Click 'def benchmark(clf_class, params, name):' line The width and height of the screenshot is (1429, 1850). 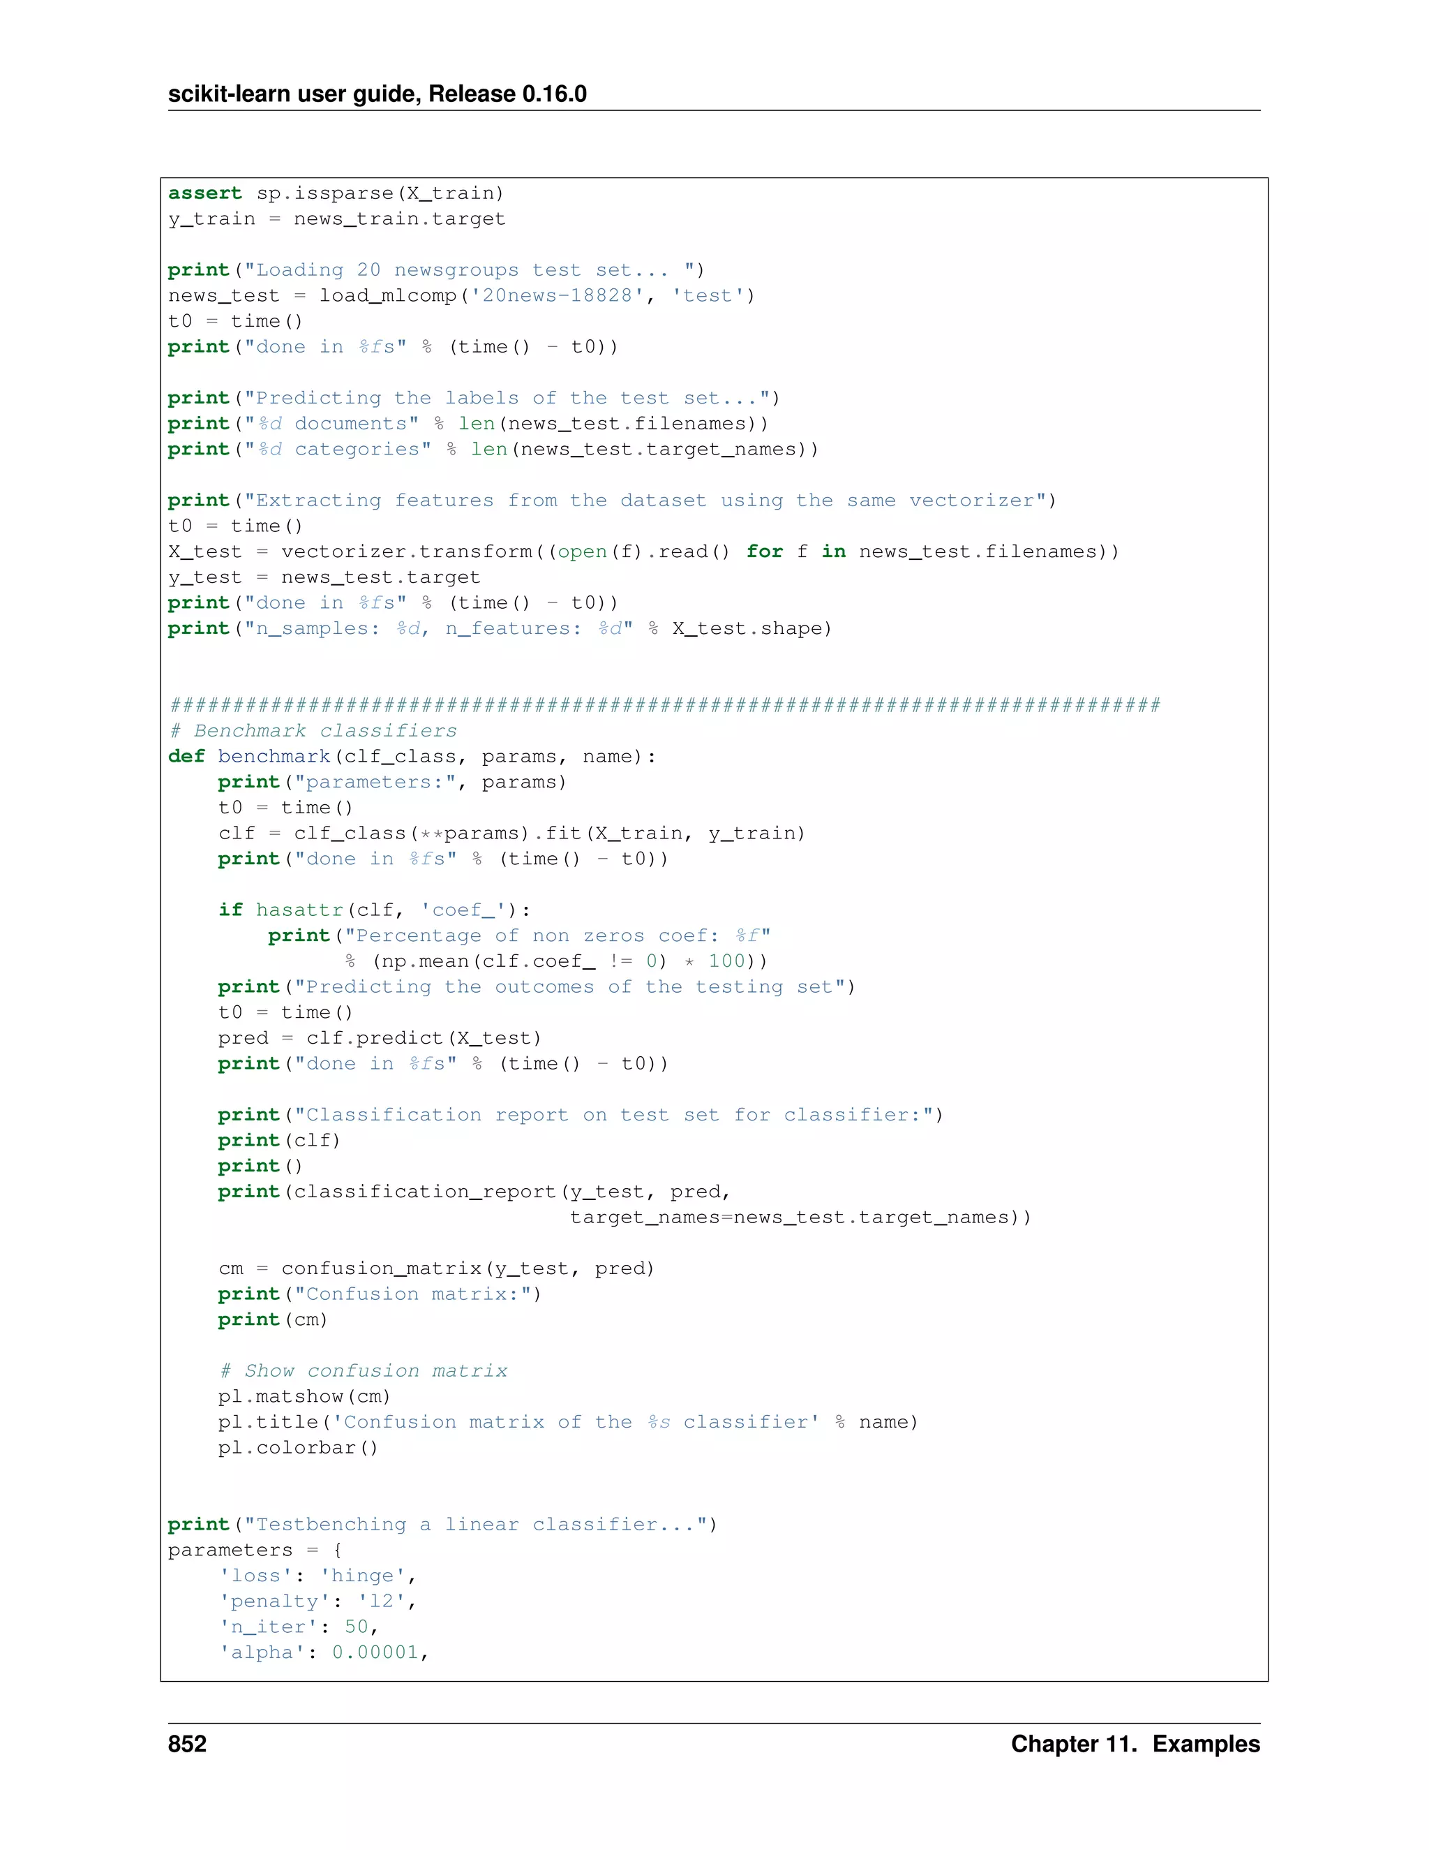(412, 757)
